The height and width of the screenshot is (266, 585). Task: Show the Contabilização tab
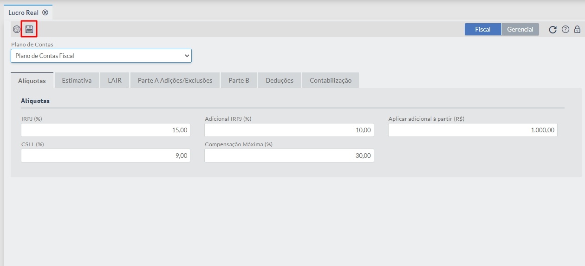point(331,80)
